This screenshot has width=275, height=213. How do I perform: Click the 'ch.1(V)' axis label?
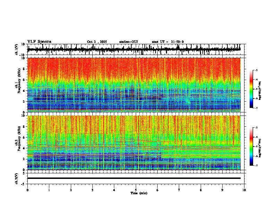point(17,50)
